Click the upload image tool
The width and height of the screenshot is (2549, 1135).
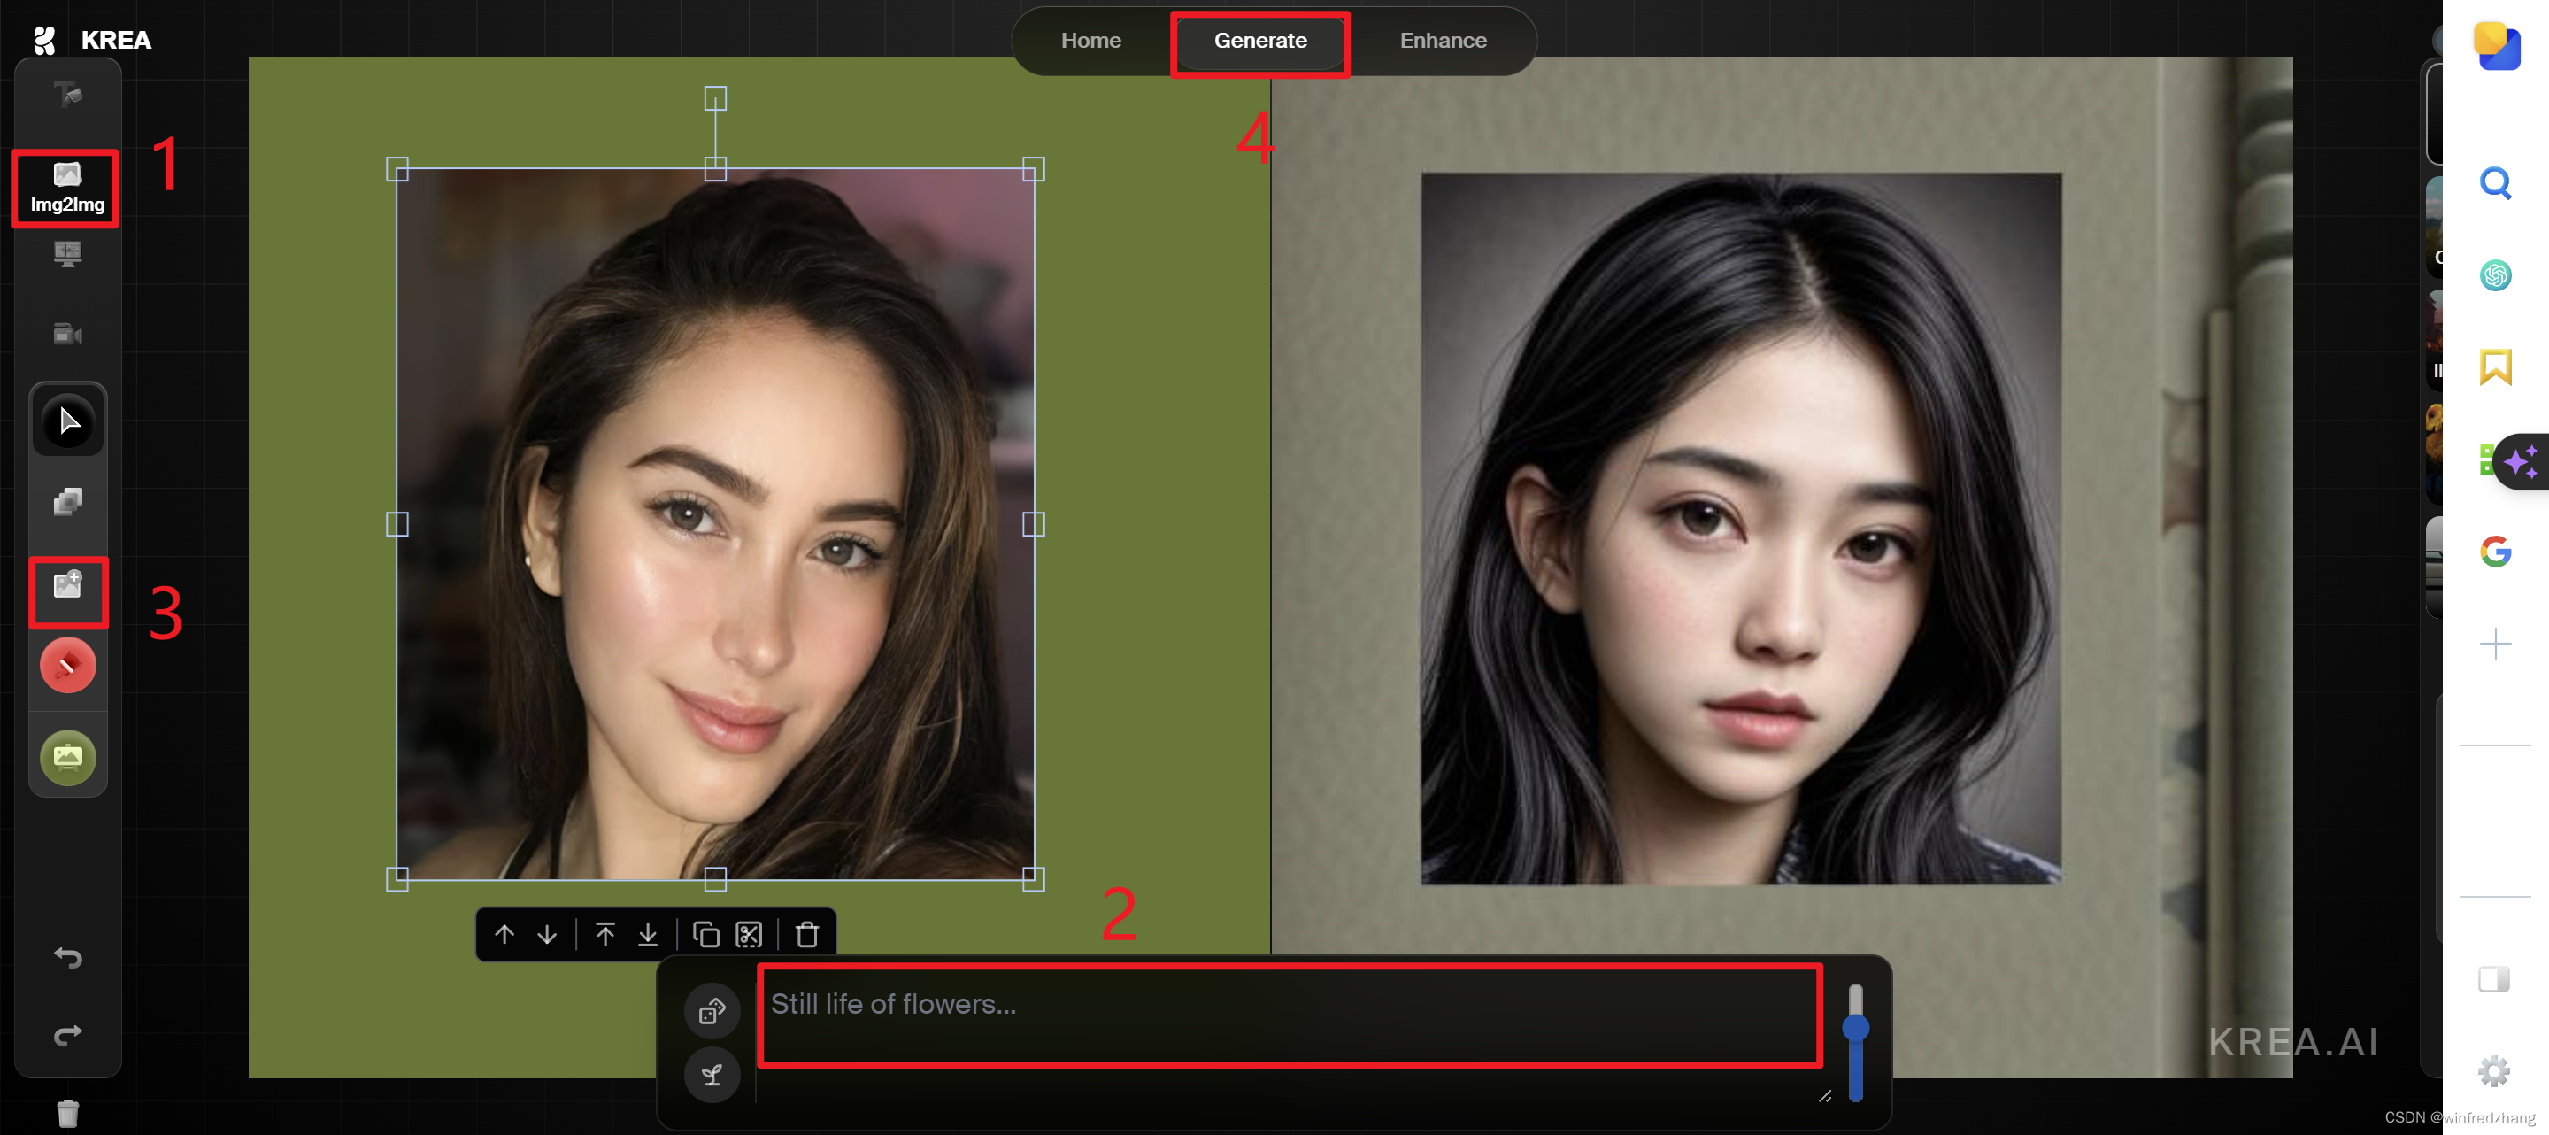[67, 585]
